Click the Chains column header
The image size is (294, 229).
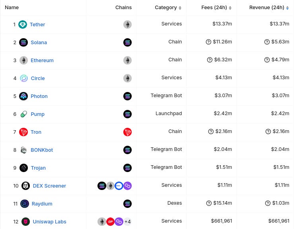(123, 8)
